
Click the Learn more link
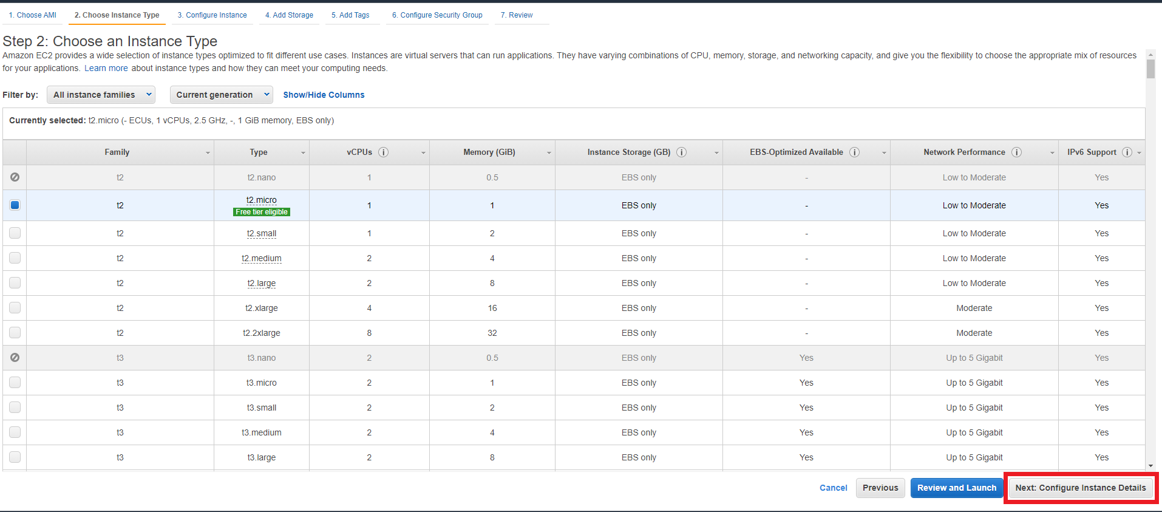[106, 68]
